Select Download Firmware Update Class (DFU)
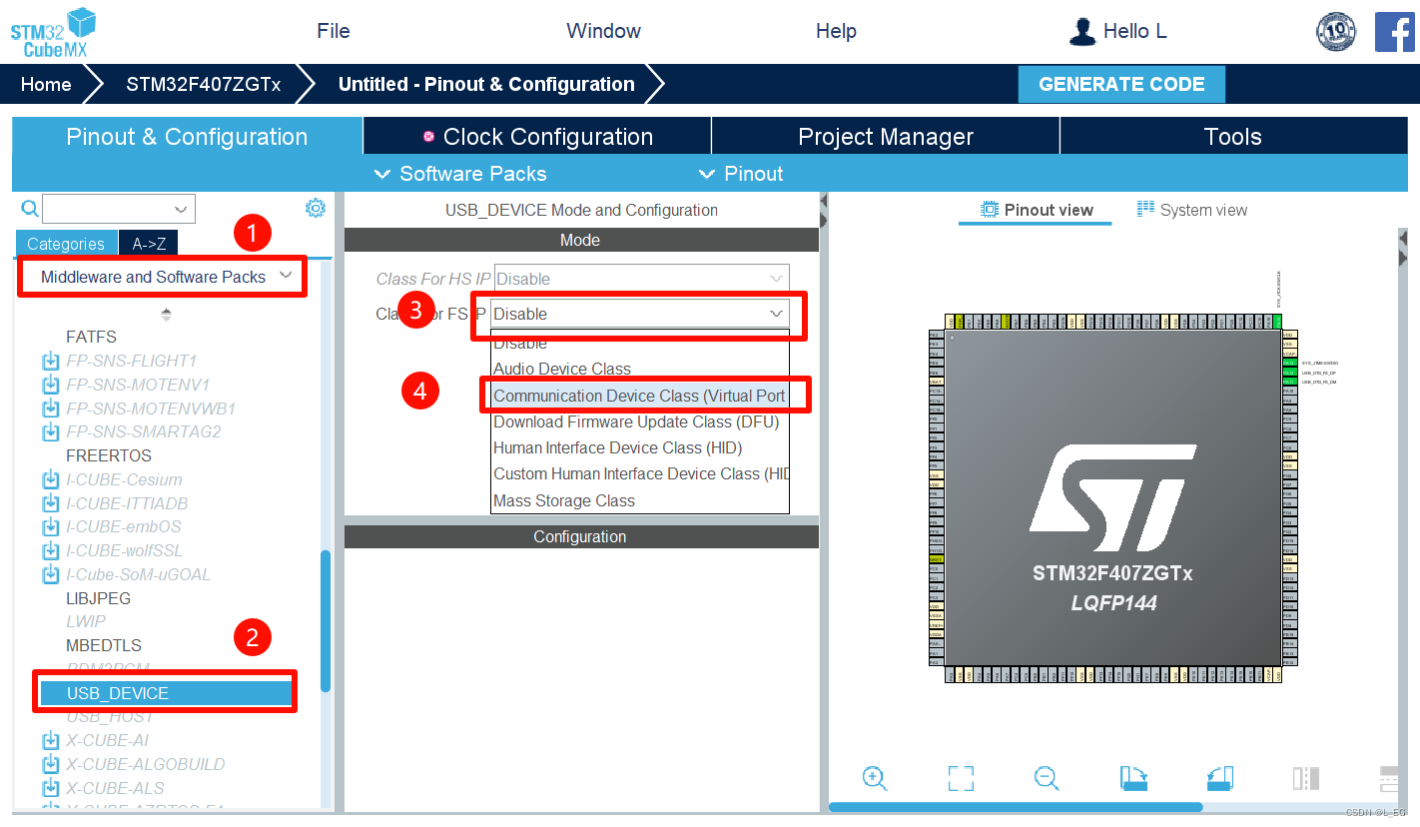Viewport: 1420px width, 827px height. (640, 421)
